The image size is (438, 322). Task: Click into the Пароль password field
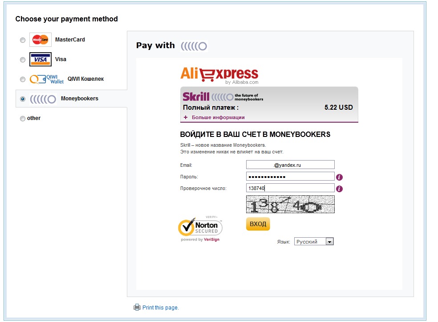tap(290, 177)
